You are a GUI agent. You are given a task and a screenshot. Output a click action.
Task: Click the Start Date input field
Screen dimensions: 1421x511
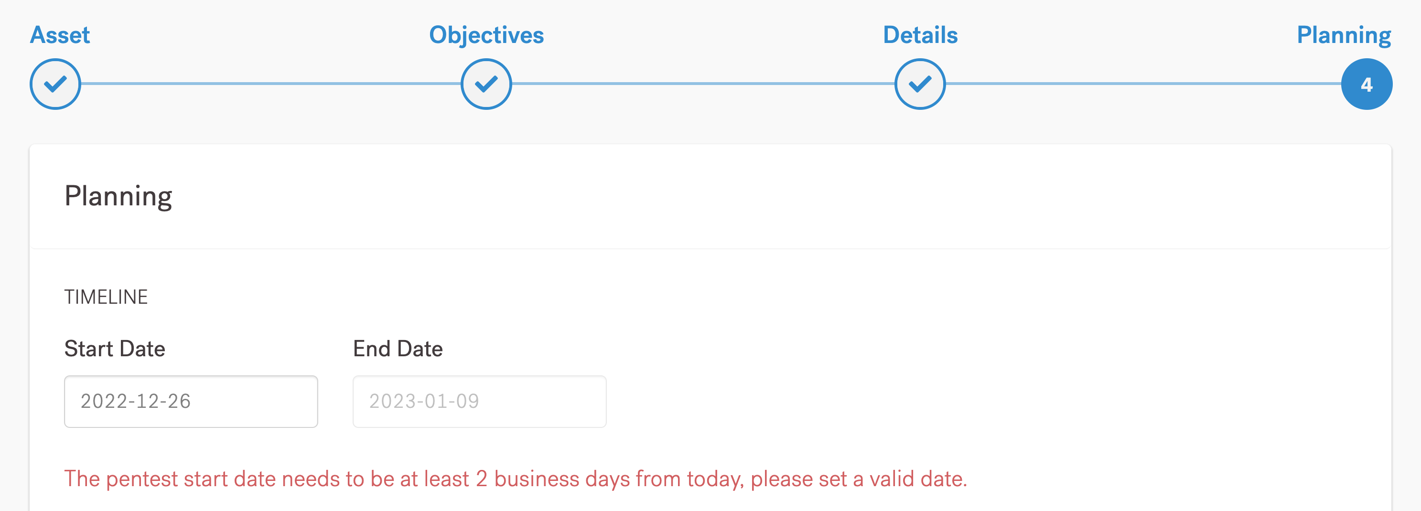[191, 401]
